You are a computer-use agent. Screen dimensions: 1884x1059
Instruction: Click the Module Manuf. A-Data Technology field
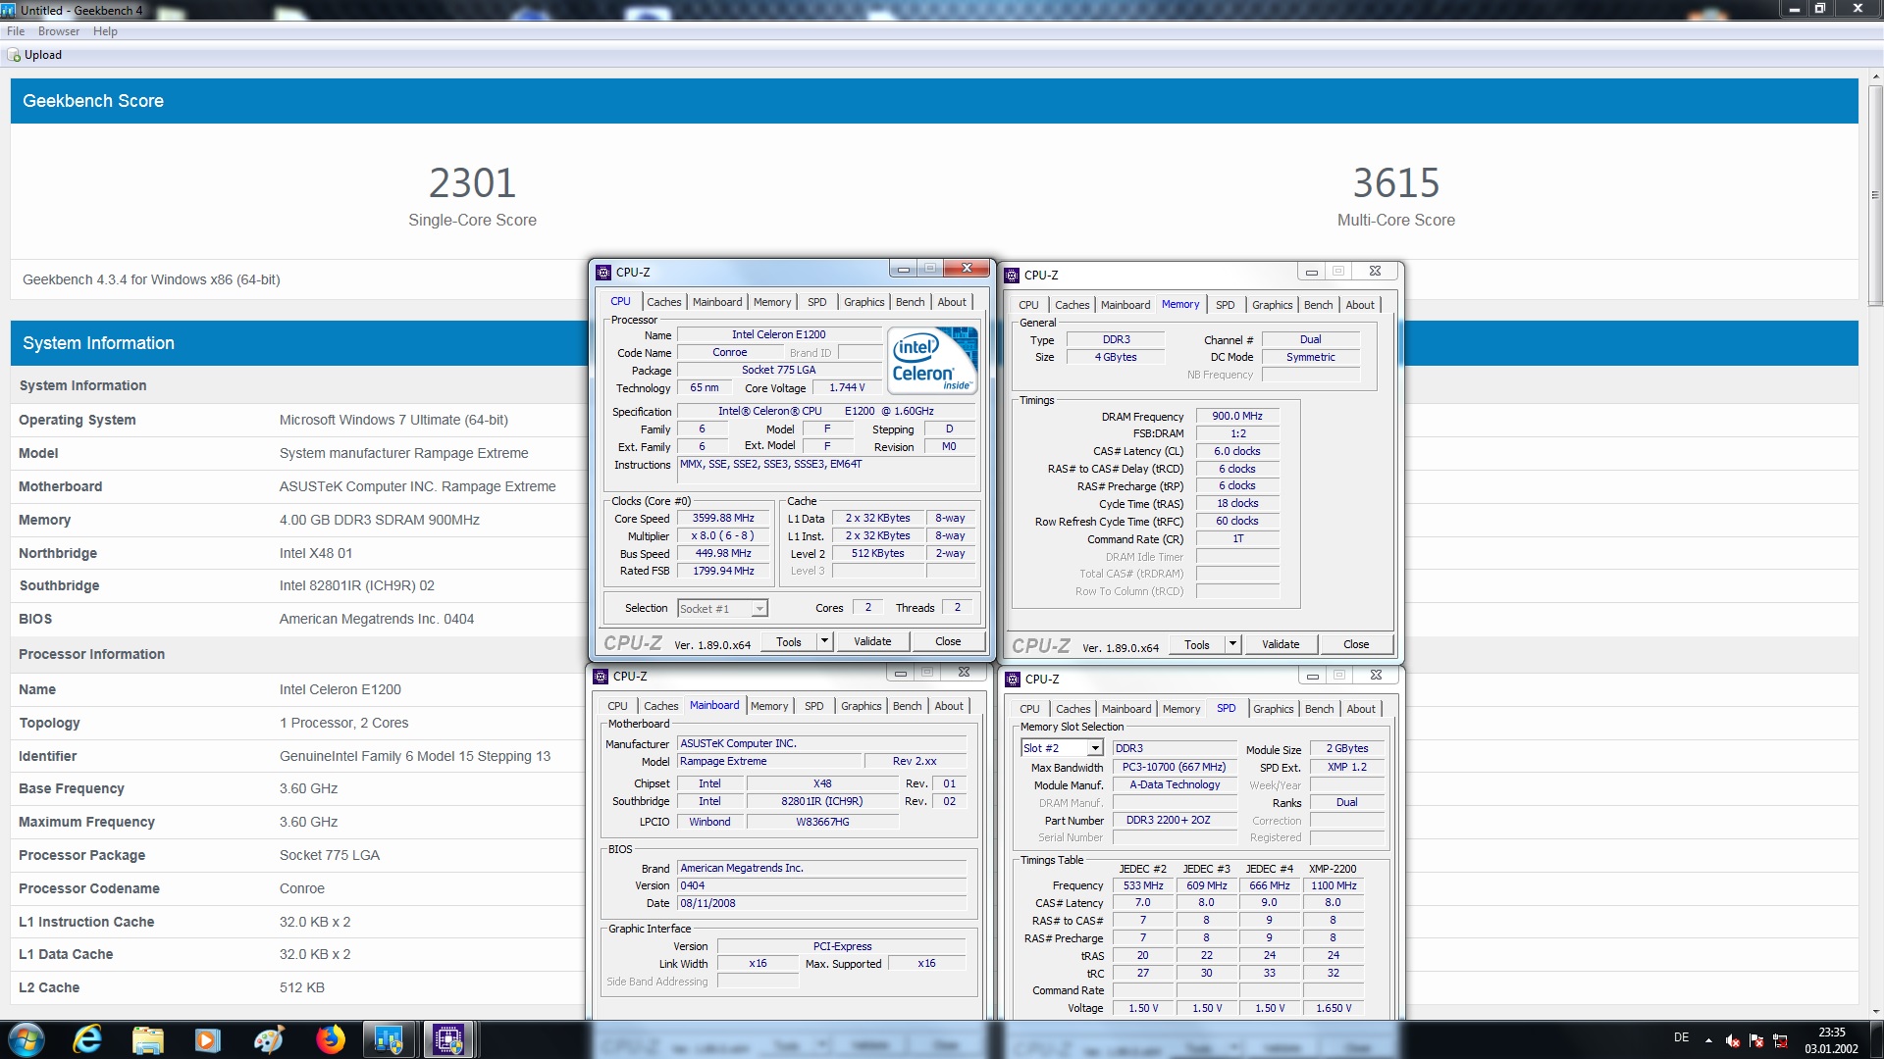coord(1175,785)
